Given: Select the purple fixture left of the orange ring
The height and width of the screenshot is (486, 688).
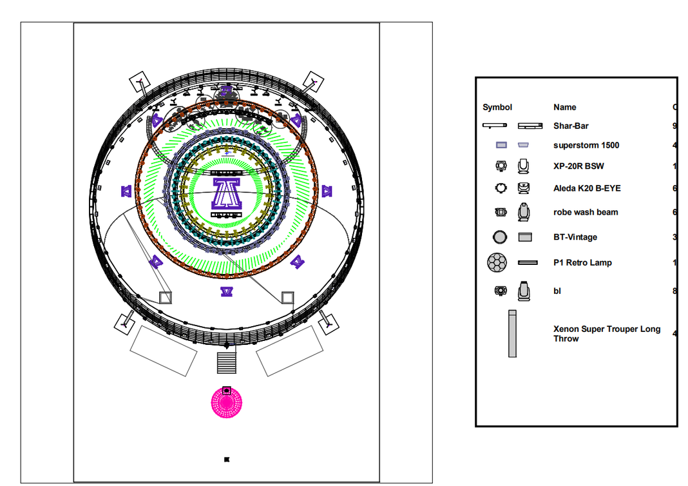Looking at the screenshot, I should pyautogui.click(x=126, y=191).
